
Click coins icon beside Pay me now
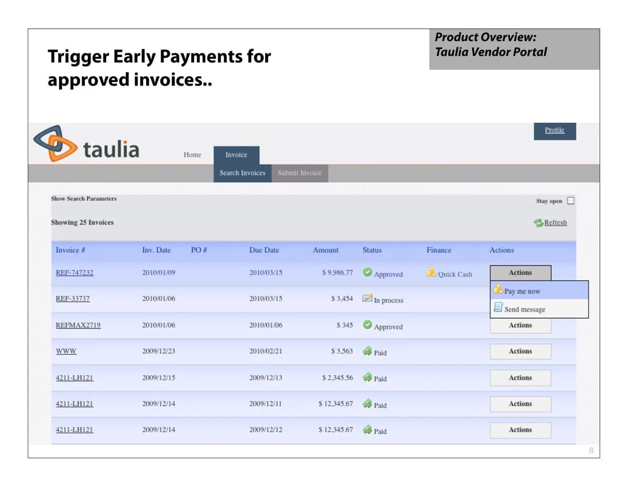(x=498, y=290)
